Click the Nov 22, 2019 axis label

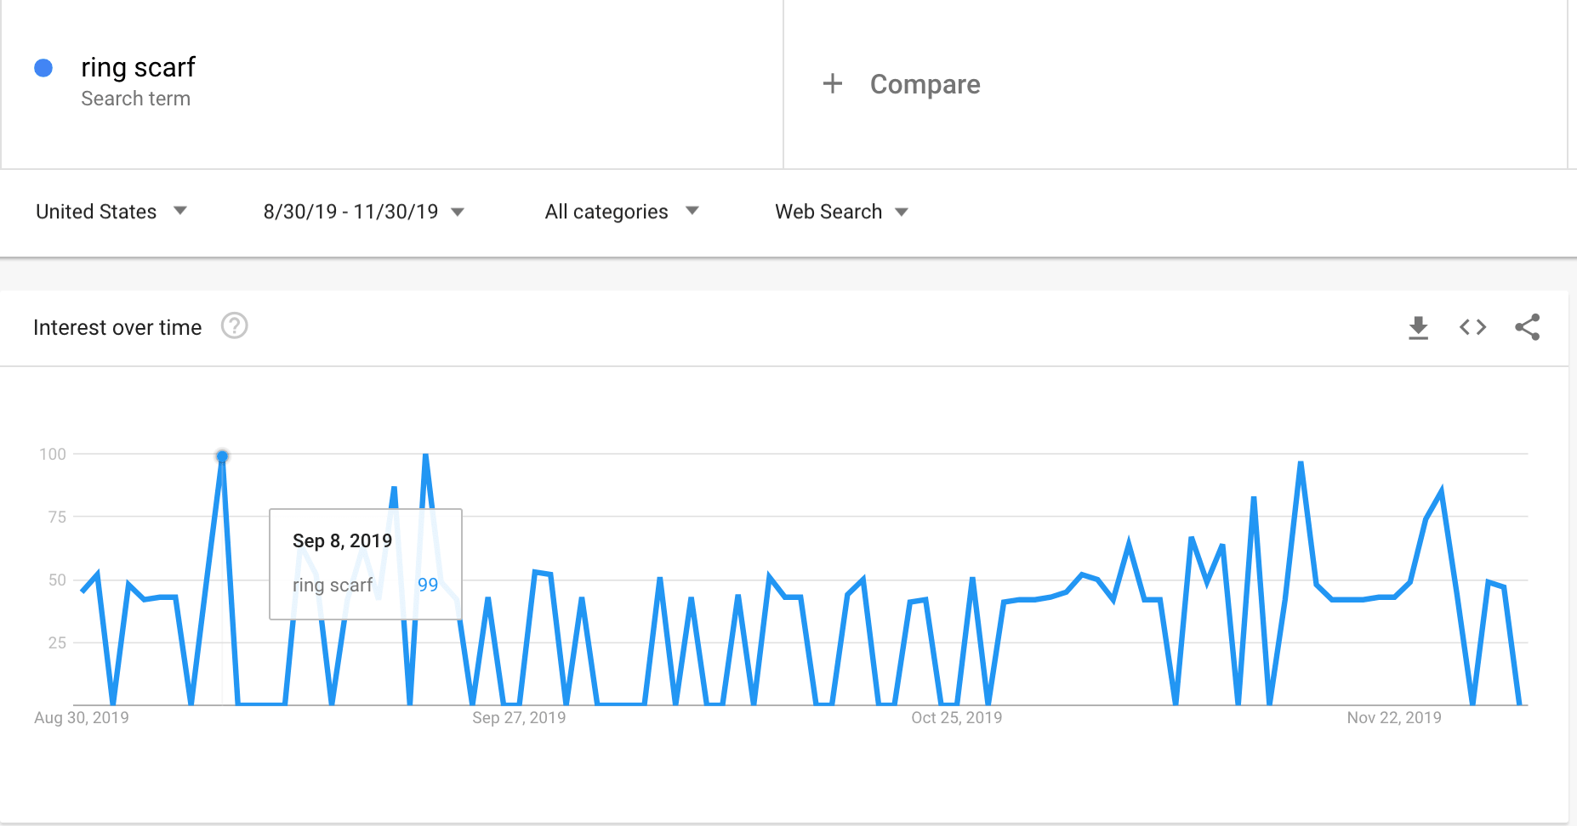point(1393,718)
